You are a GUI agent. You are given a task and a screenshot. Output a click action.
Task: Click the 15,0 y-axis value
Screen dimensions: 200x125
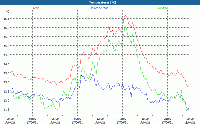click(x=6, y=46)
